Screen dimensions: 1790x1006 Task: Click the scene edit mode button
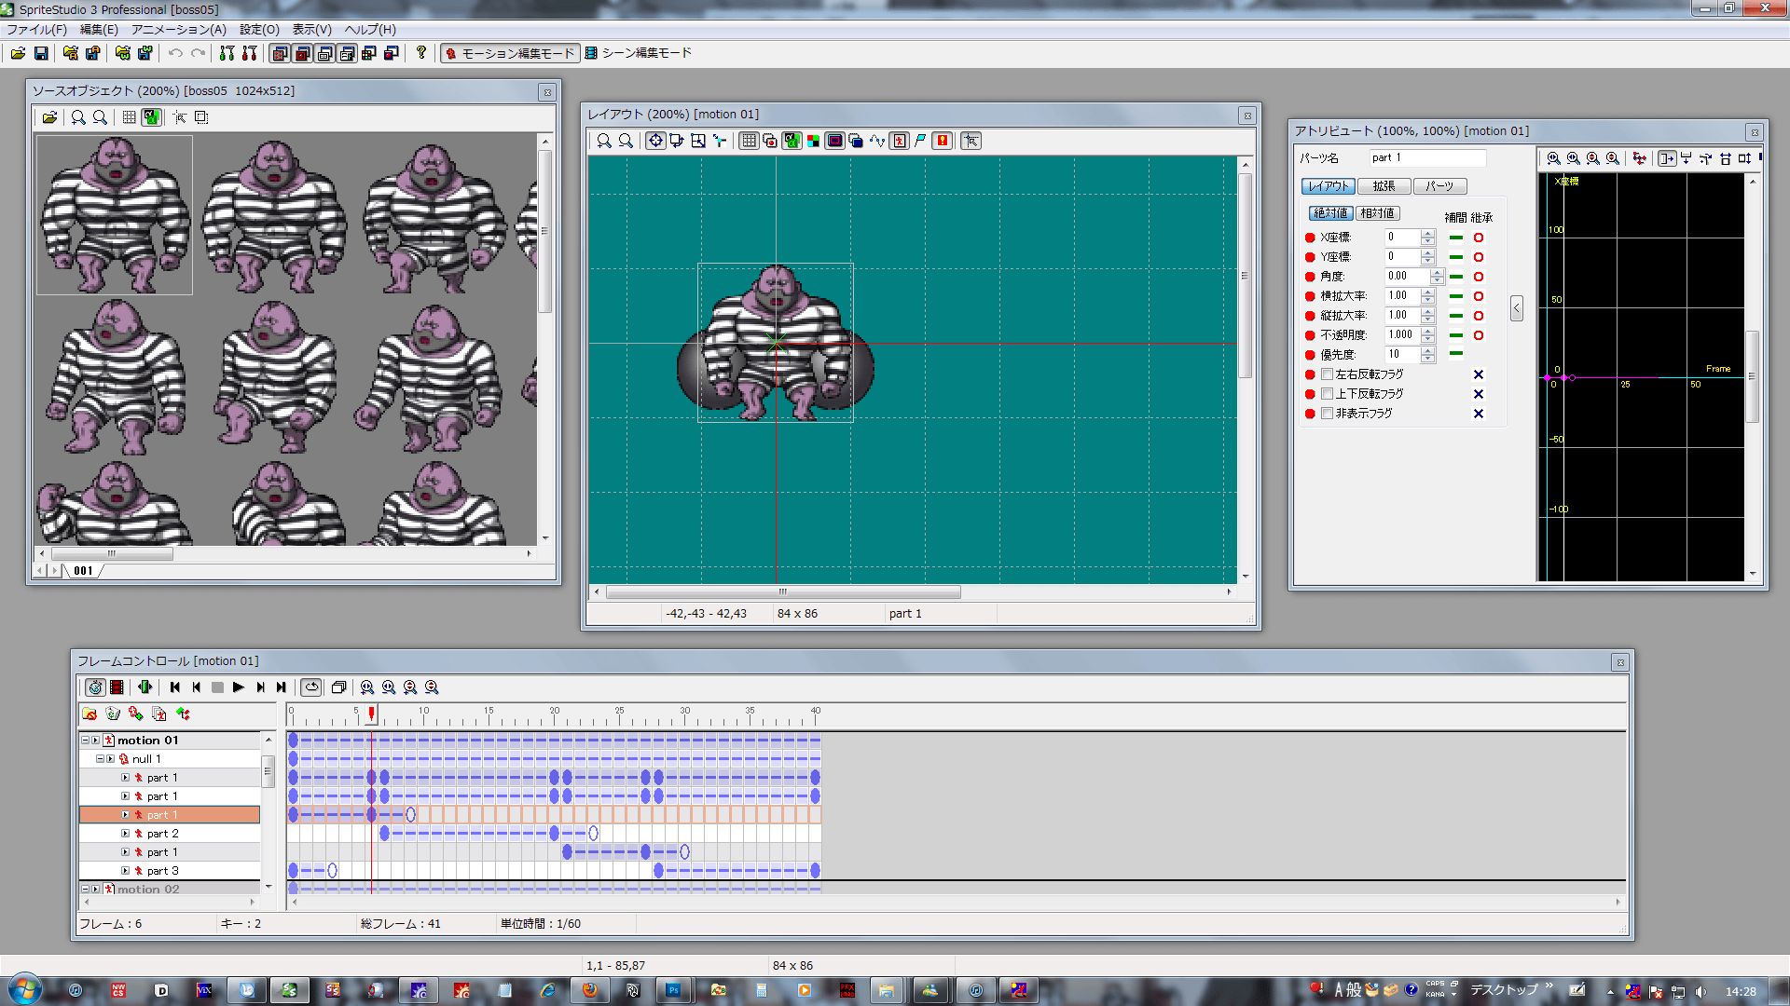[640, 53]
